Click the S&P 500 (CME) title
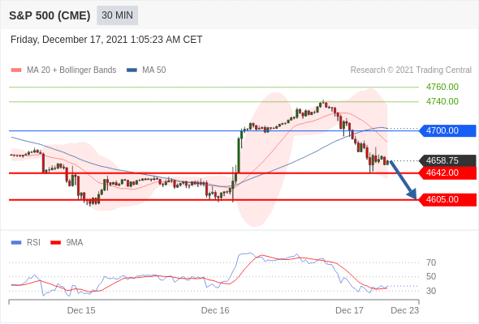Viewport: 479px width, 324px height. [50, 15]
